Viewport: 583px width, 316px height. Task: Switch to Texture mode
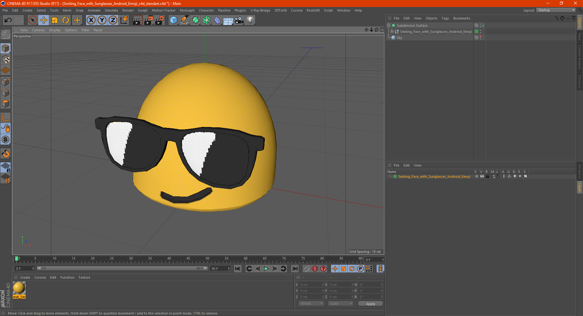(x=5, y=60)
